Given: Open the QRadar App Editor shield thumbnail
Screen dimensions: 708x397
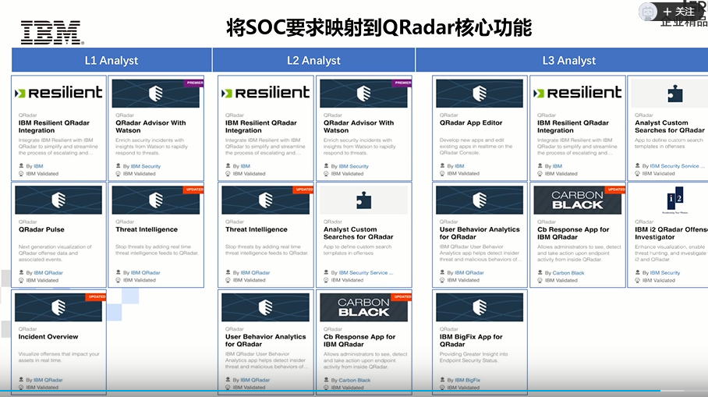Looking at the screenshot, I should click(x=480, y=94).
